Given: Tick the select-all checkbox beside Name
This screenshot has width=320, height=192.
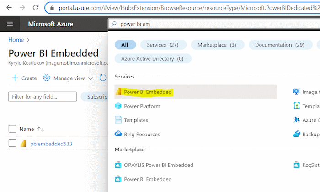Looking at the screenshot, I should (x=12, y=129).
